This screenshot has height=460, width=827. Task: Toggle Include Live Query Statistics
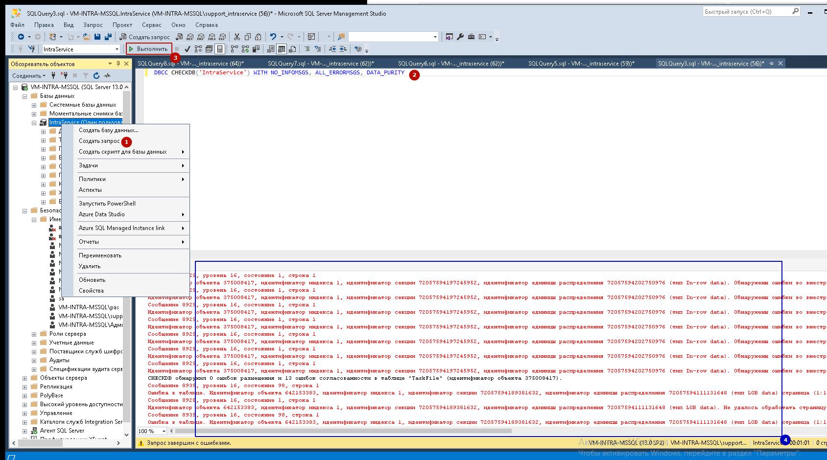(x=245, y=49)
